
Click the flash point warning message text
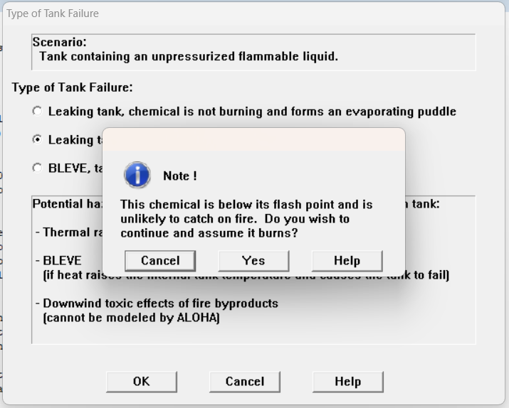(x=246, y=219)
